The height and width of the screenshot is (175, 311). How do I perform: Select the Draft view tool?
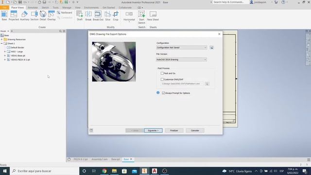click(80, 16)
